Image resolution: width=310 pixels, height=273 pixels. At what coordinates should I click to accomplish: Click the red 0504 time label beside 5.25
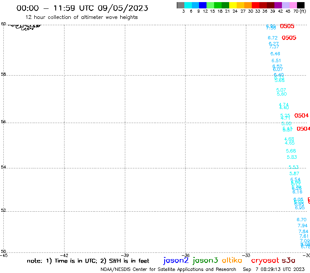(x=302, y=115)
